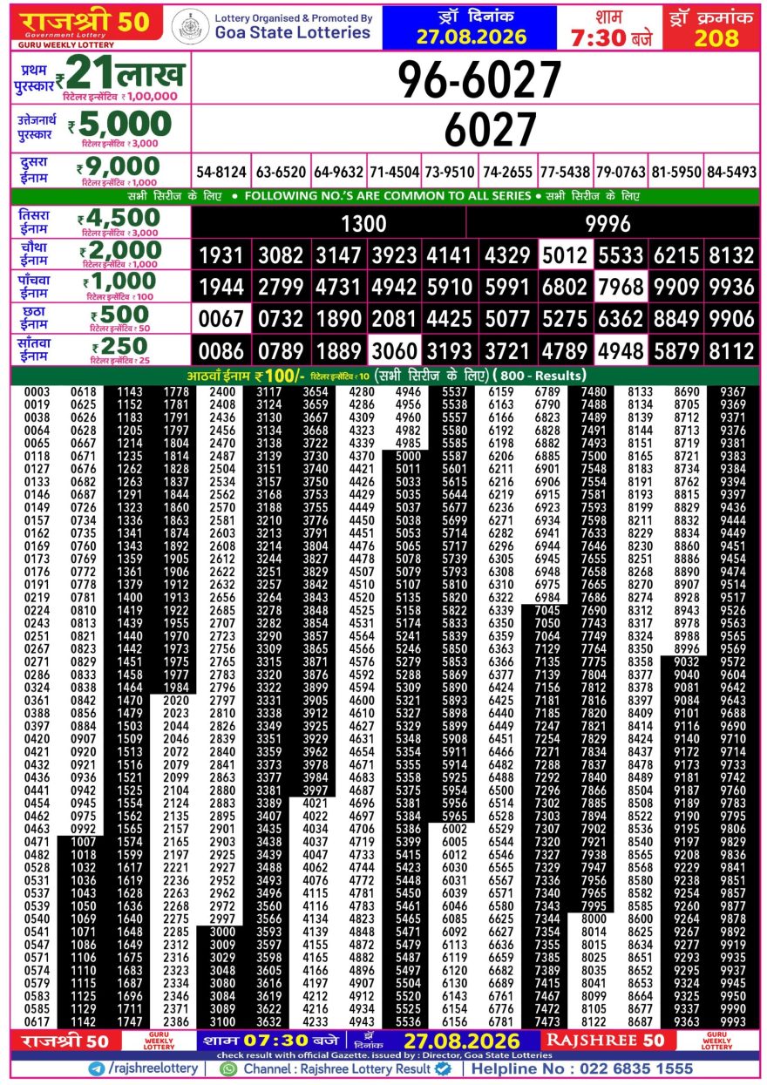Select number 9993 in the ₹100 results list
The width and height of the screenshot is (767, 1085).
pyautogui.click(x=733, y=1021)
